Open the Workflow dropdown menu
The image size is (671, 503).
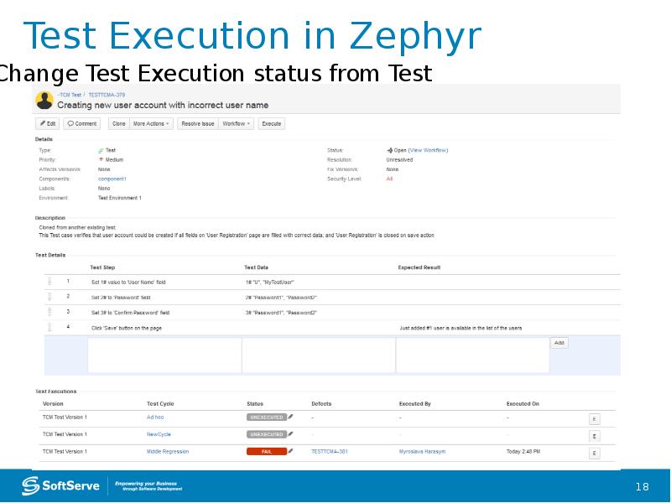point(237,122)
